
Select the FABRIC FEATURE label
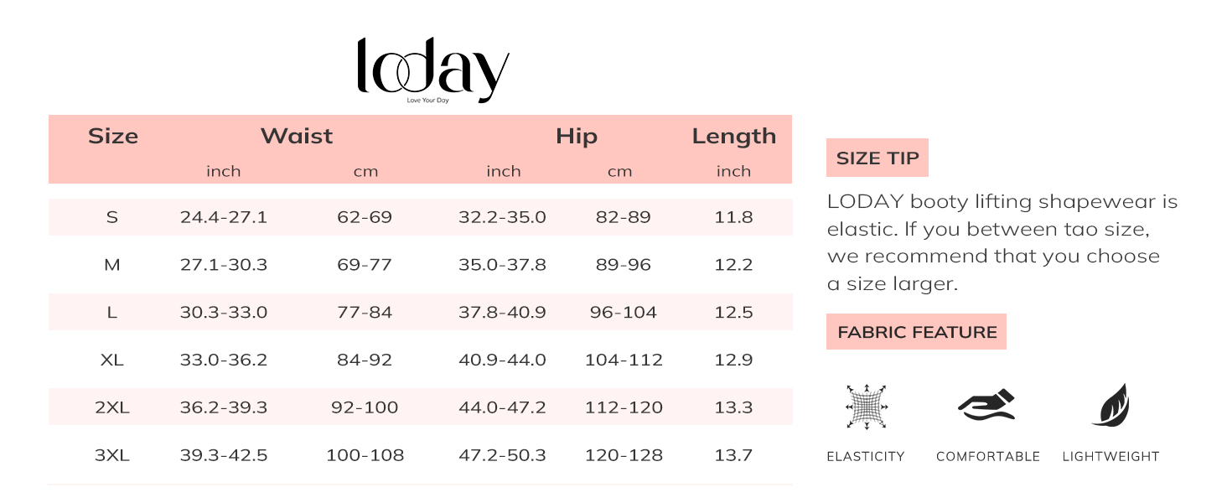click(x=916, y=332)
